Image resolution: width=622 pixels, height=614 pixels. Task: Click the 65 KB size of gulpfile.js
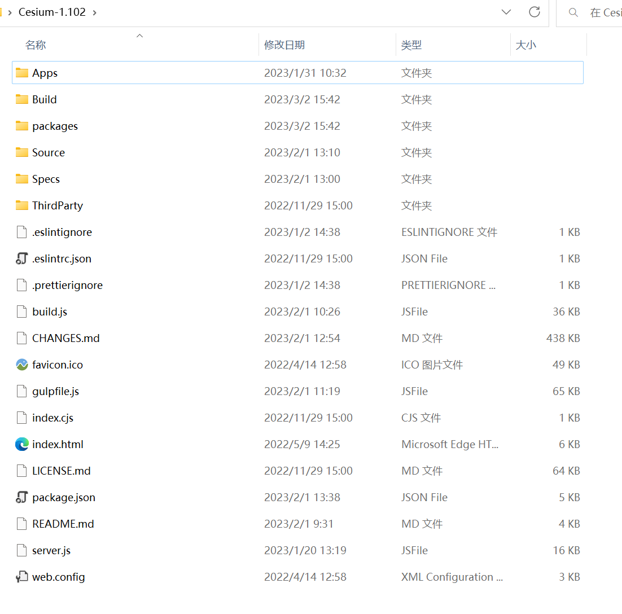tap(566, 392)
